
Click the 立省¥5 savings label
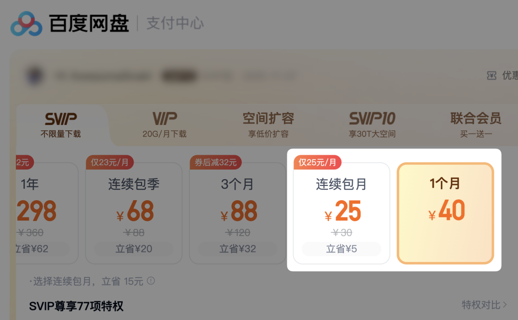[341, 249]
